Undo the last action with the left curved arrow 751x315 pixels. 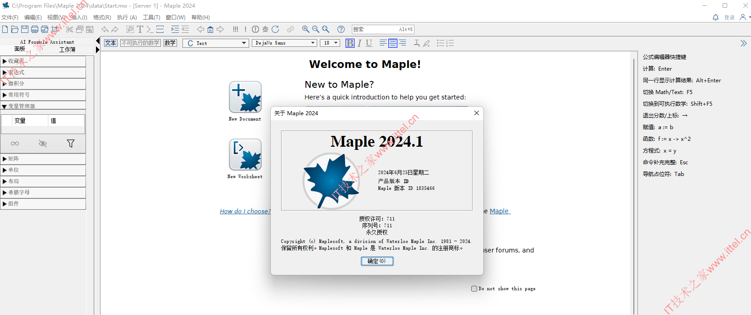105,29
